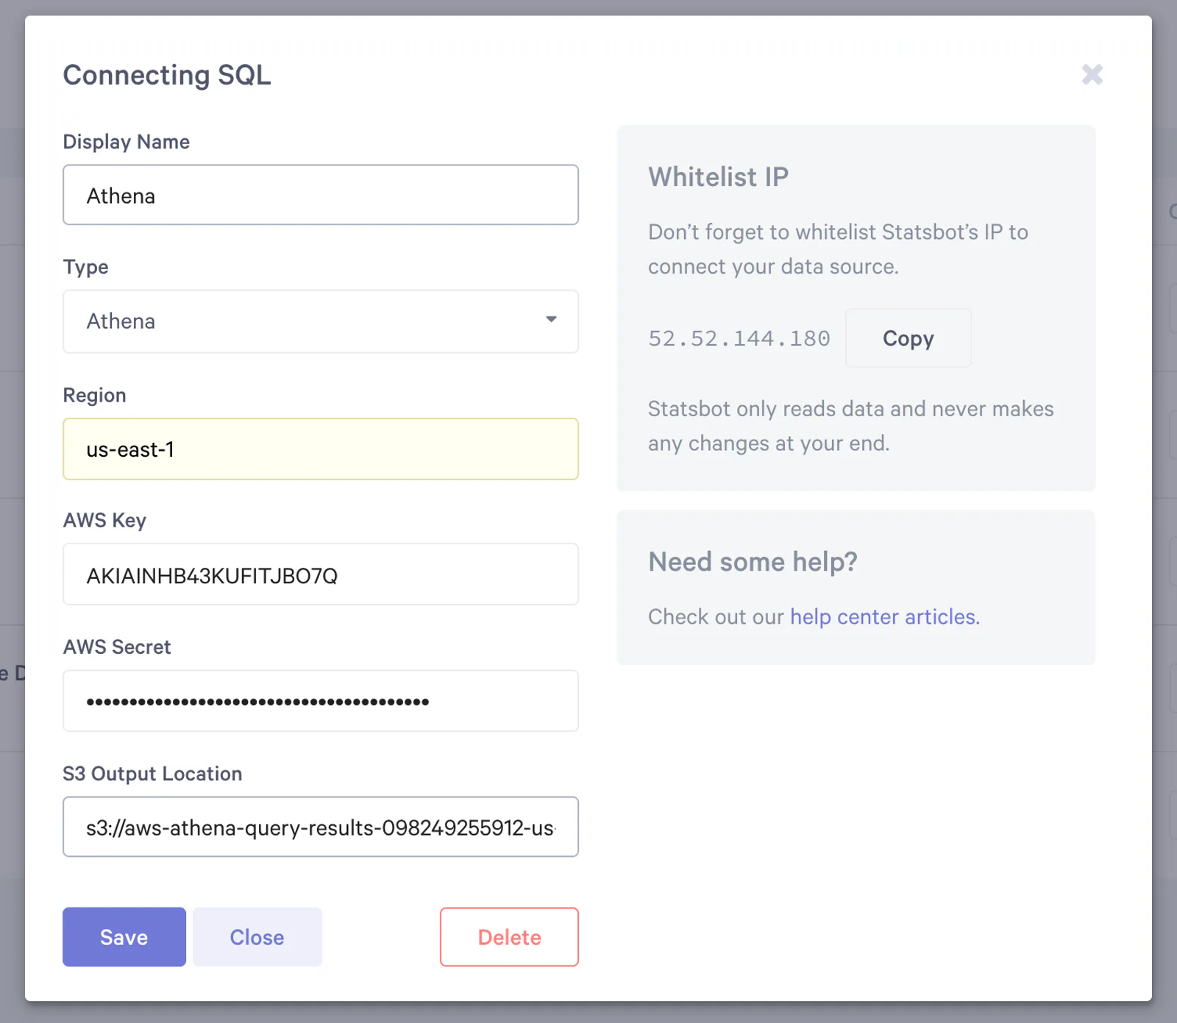1177x1023 pixels.
Task: Copy the whitelist IP address
Action: click(908, 338)
